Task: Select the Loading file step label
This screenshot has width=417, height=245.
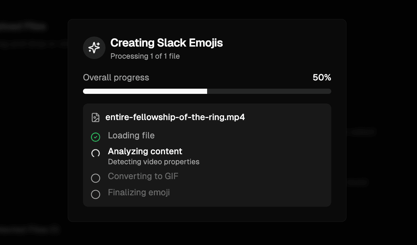Action: 131,136
